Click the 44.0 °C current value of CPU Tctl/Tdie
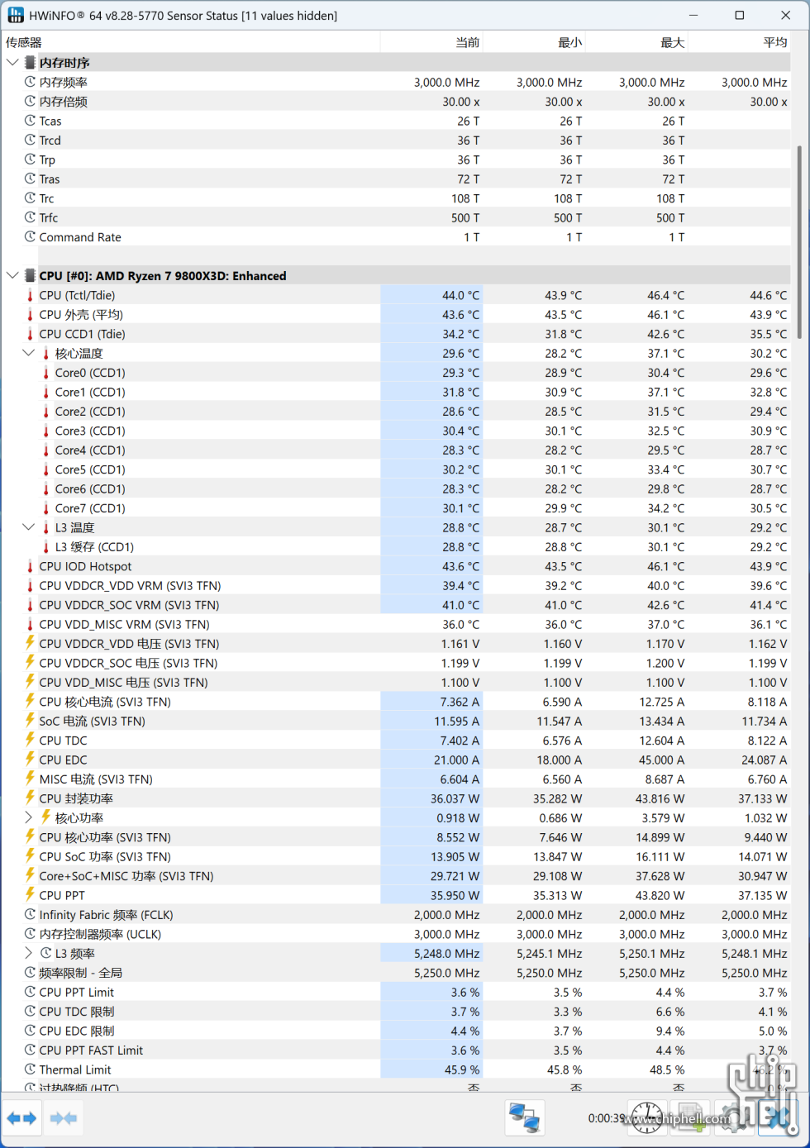Screen dimensions: 810x1148 [460, 295]
